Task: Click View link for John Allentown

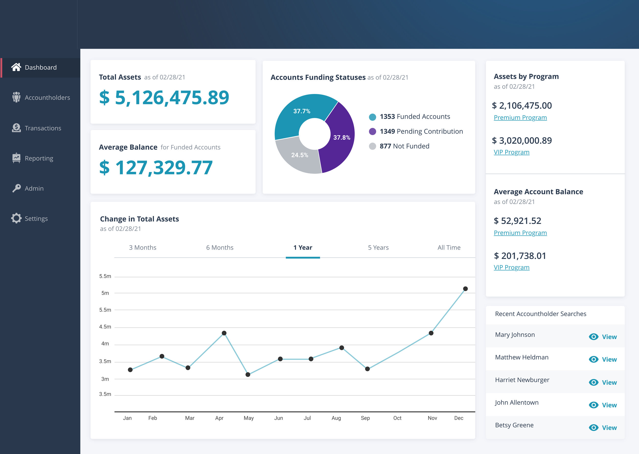Action: point(609,405)
